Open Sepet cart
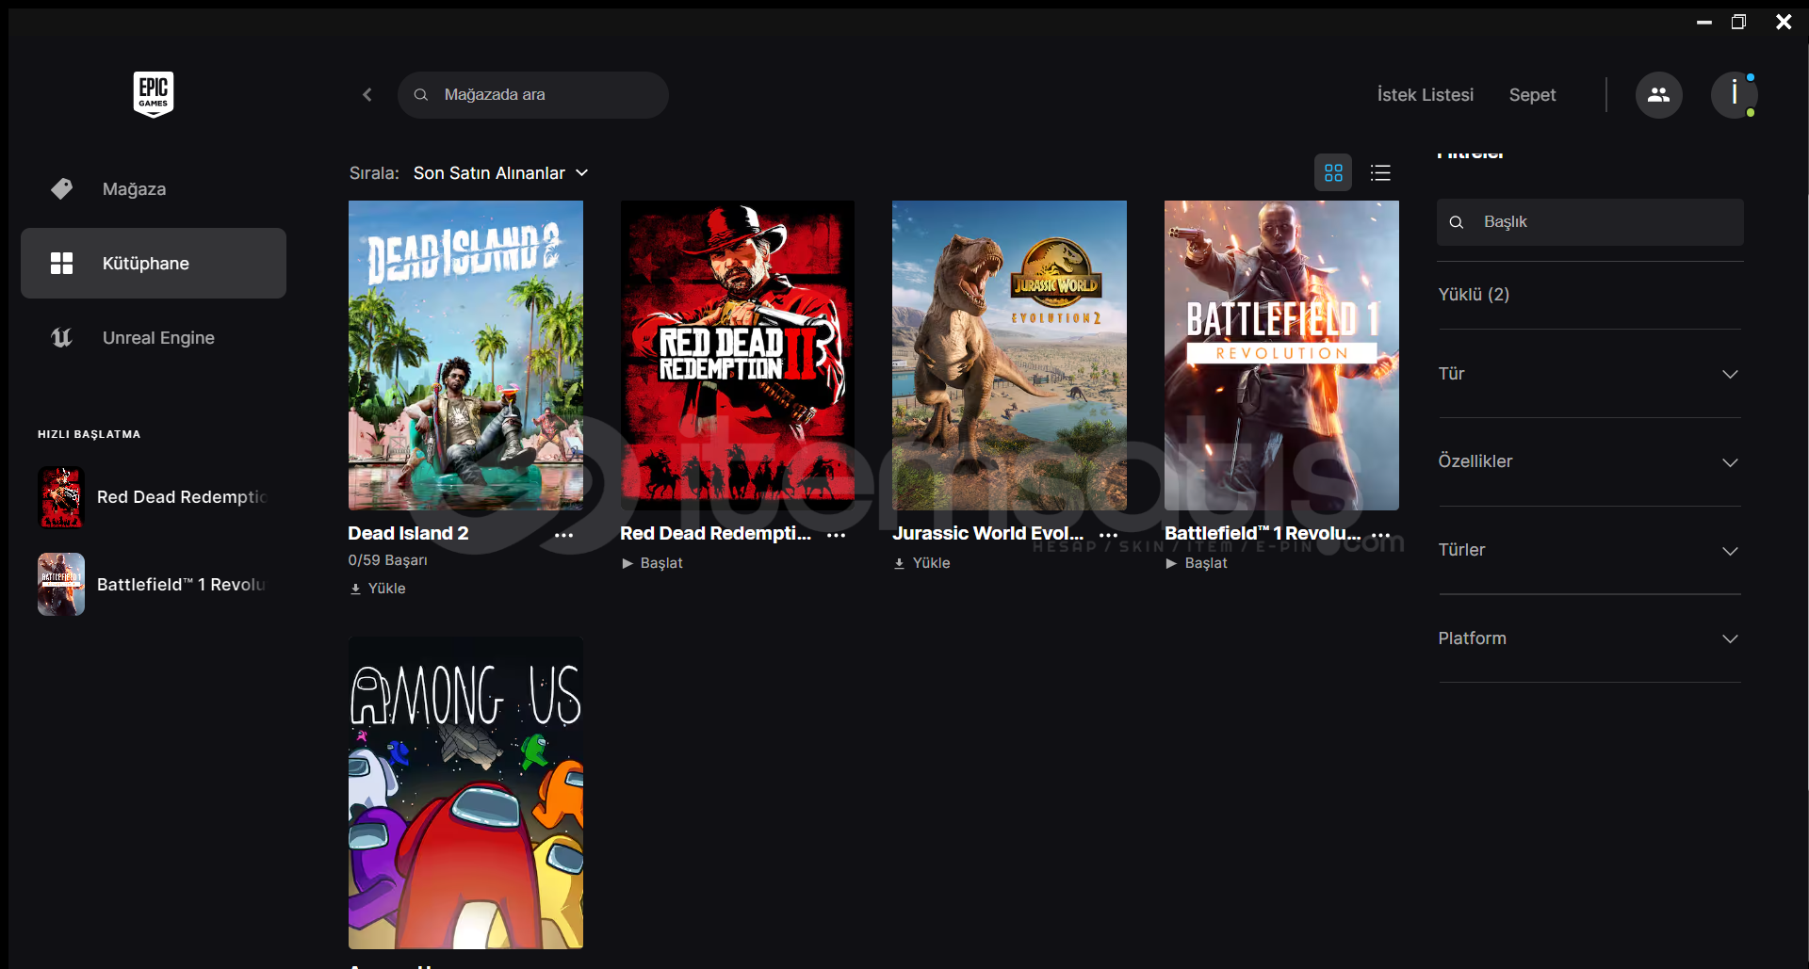 click(1532, 94)
